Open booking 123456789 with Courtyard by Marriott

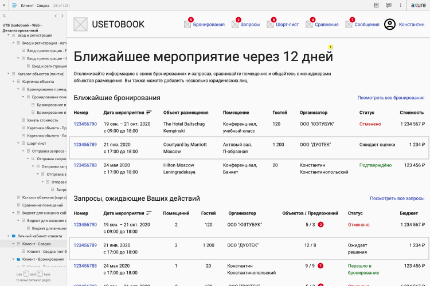pos(85,145)
